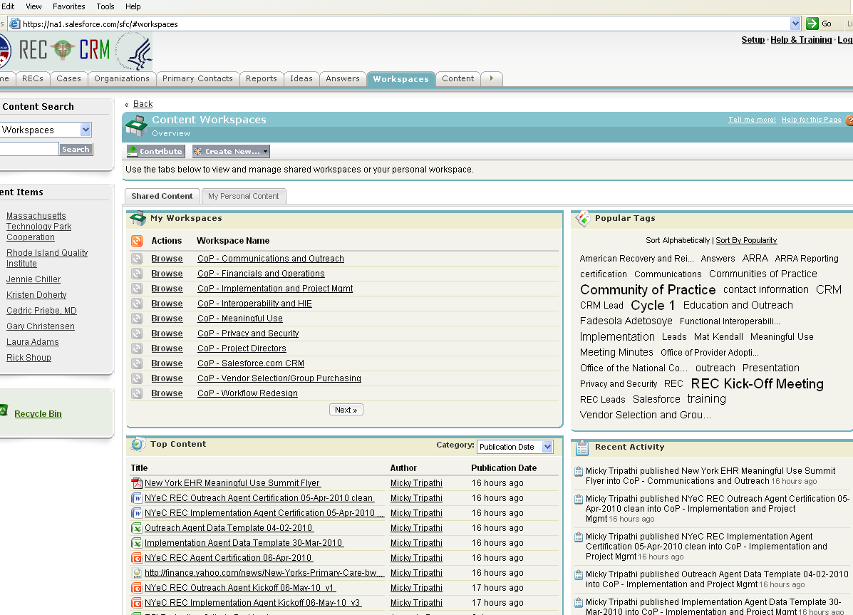853x615 pixels.
Task: Click the Content Search text input field
Action: point(29,149)
